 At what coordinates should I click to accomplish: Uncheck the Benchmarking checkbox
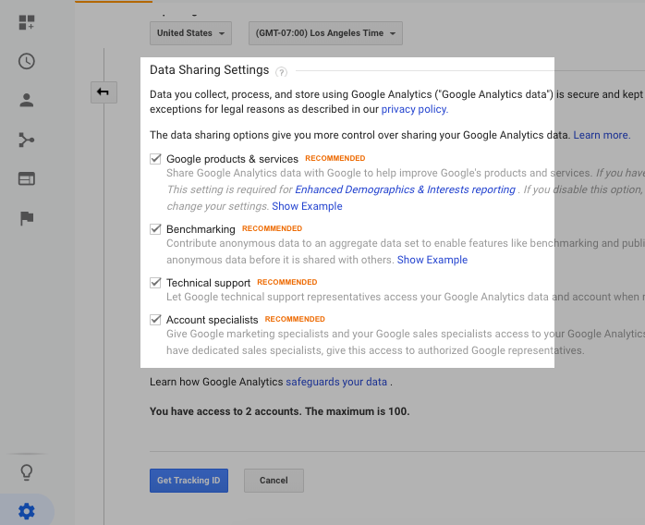[x=155, y=228]
